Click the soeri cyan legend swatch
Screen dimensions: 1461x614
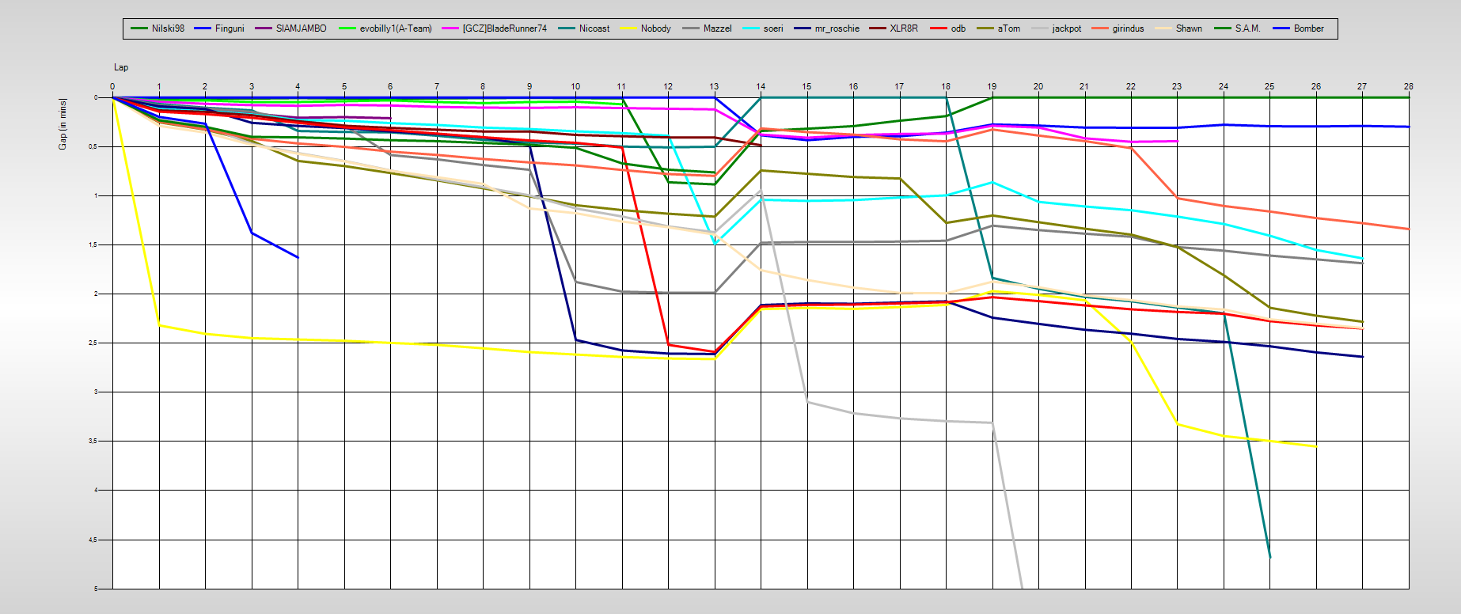pyautogui.click(x=751, y=28)
